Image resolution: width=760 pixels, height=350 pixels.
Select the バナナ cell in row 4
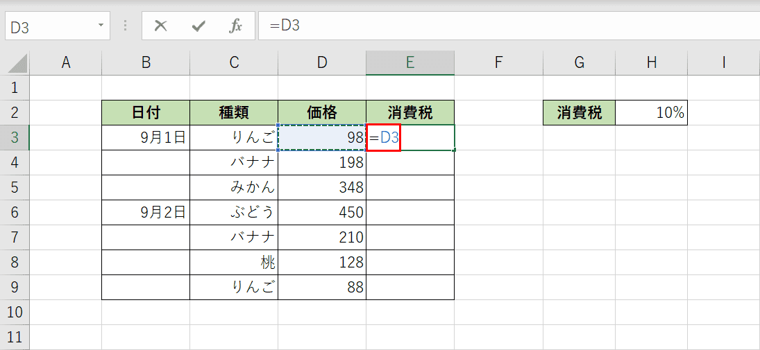(x=234, y=163)
